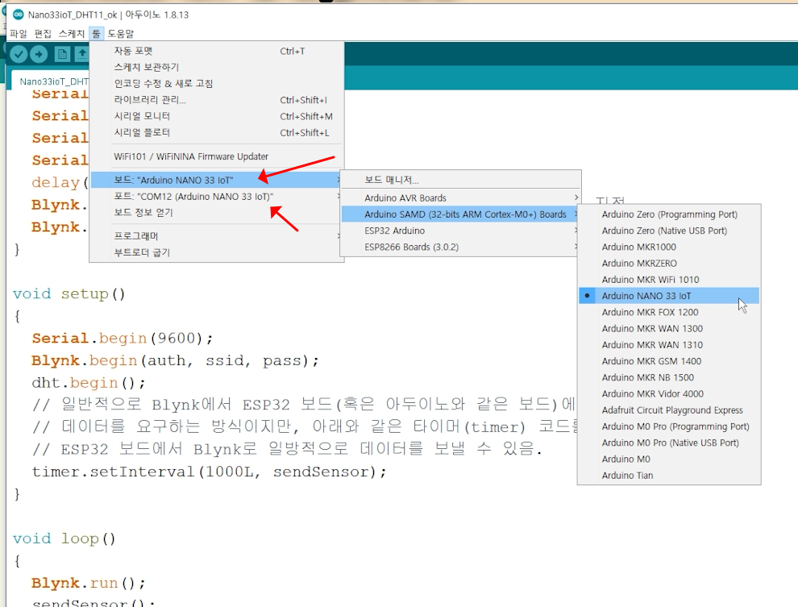Open 시리얼 모니터 from the menu

[218, 116]
